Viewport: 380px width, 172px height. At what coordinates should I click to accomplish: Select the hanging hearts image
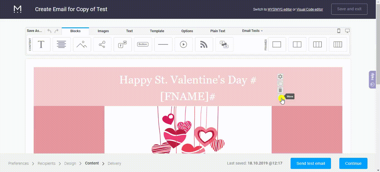(x=188, y=130)
